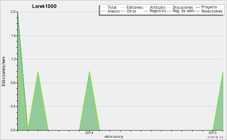227x140 pixels.
Task: Click the orange Anexos legend line swatch
Action: pos(104,11)
